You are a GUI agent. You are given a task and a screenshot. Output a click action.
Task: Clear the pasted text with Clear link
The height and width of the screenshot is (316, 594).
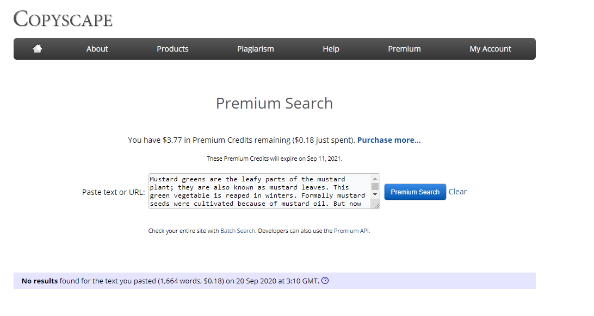point(457,192)
